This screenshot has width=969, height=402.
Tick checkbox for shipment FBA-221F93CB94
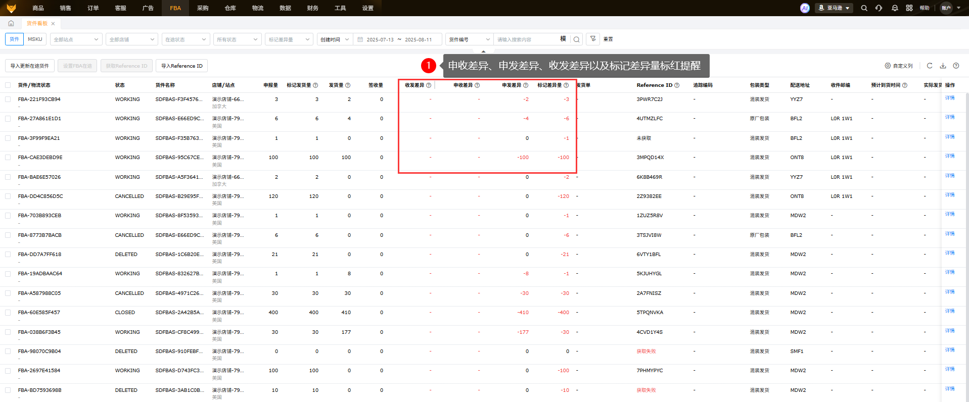(x=8, y=99)
